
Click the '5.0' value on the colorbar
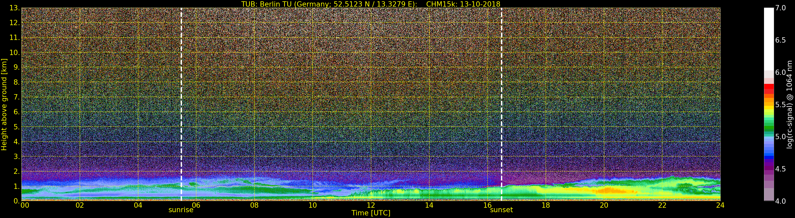coord(780,137)
